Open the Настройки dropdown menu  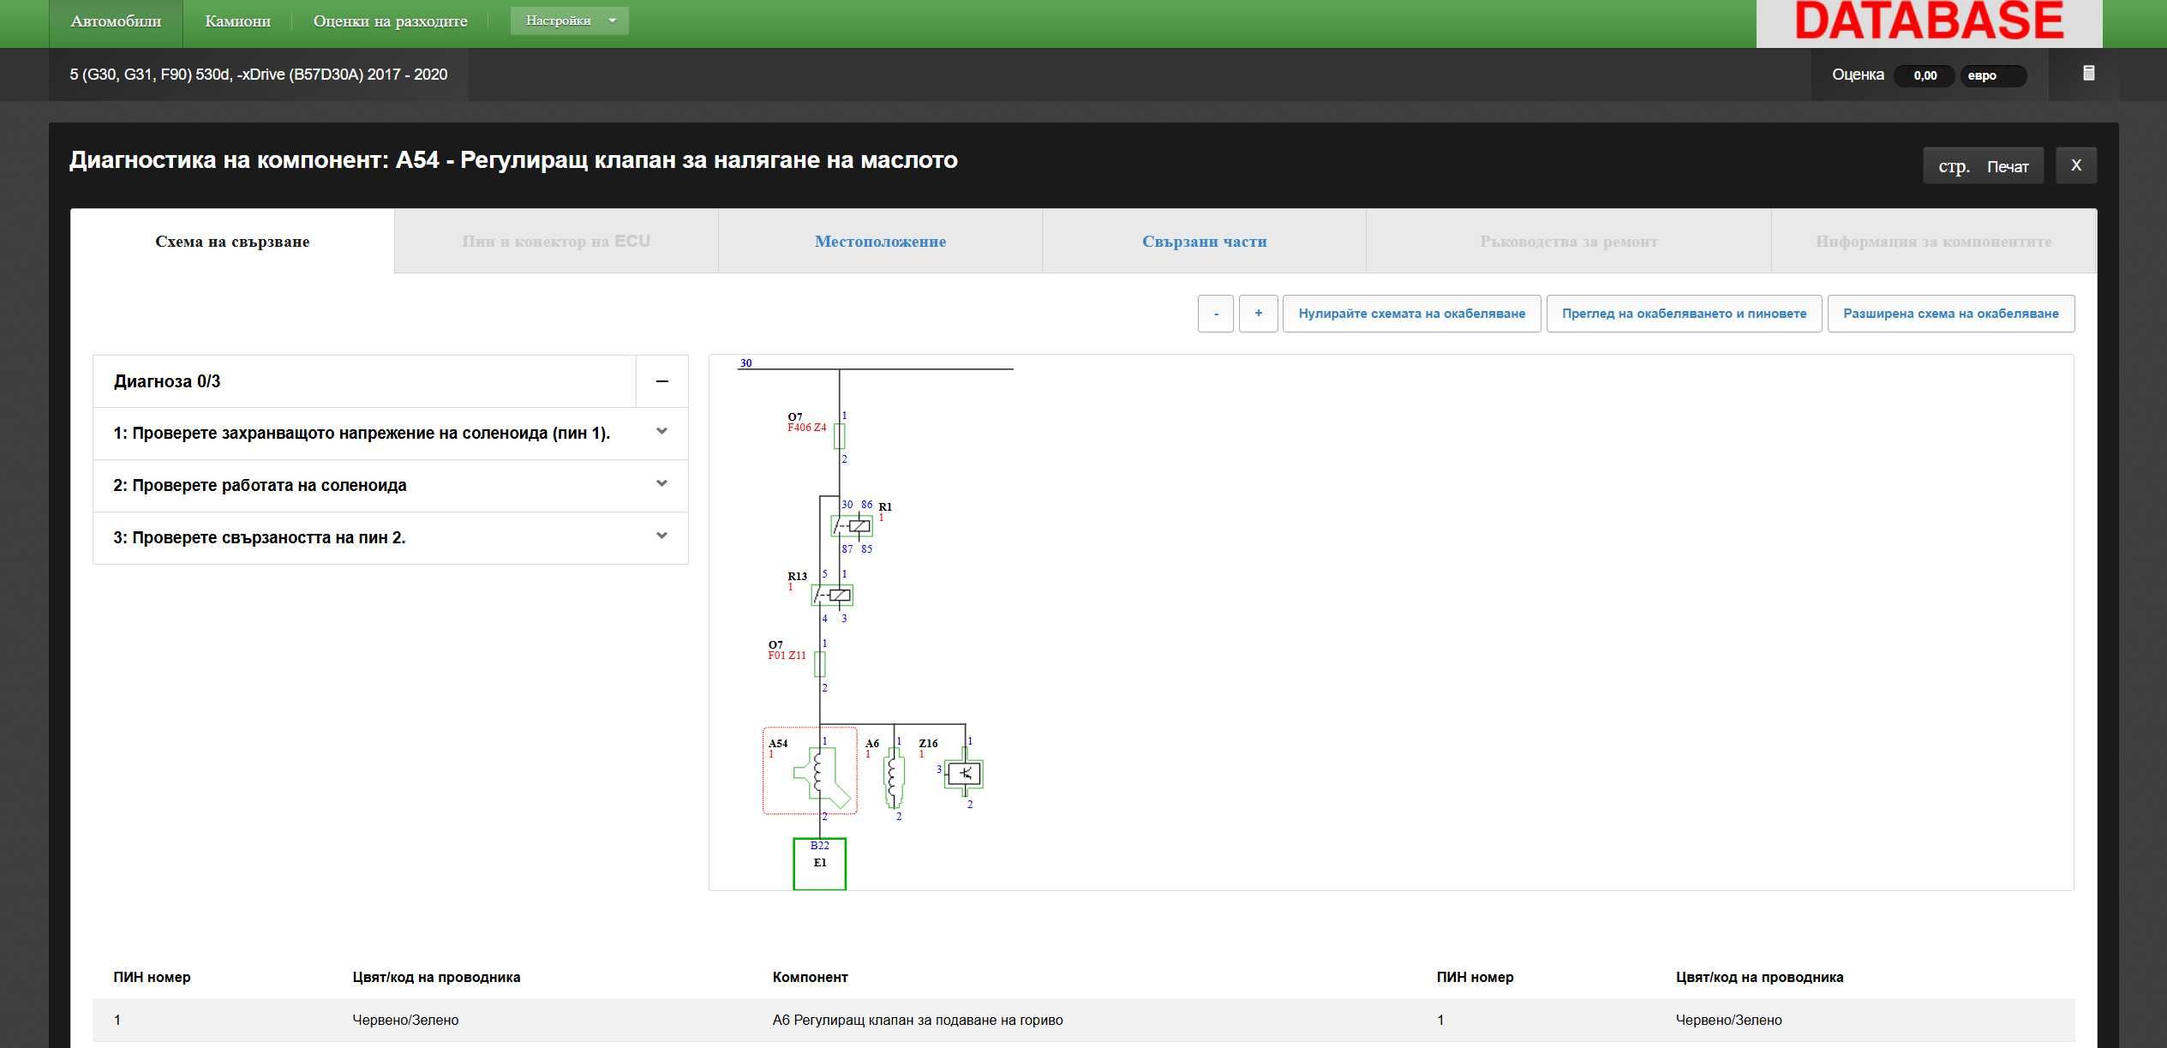(x=569, y=21)
